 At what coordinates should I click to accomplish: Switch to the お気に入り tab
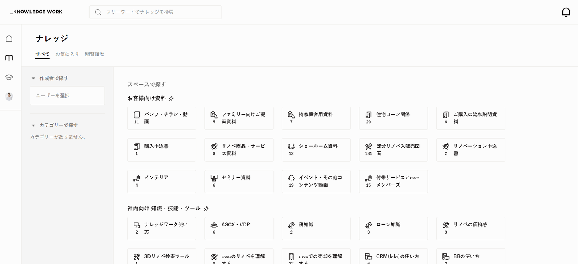[67, 54]
